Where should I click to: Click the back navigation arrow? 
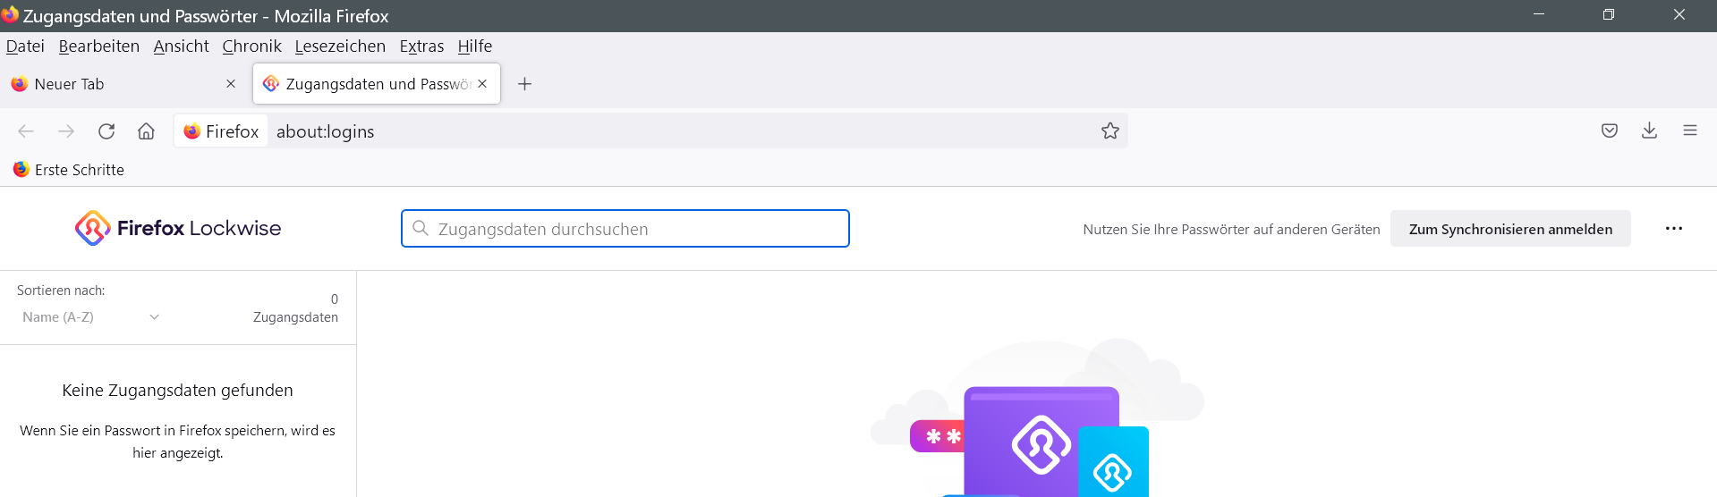point(26,131)
